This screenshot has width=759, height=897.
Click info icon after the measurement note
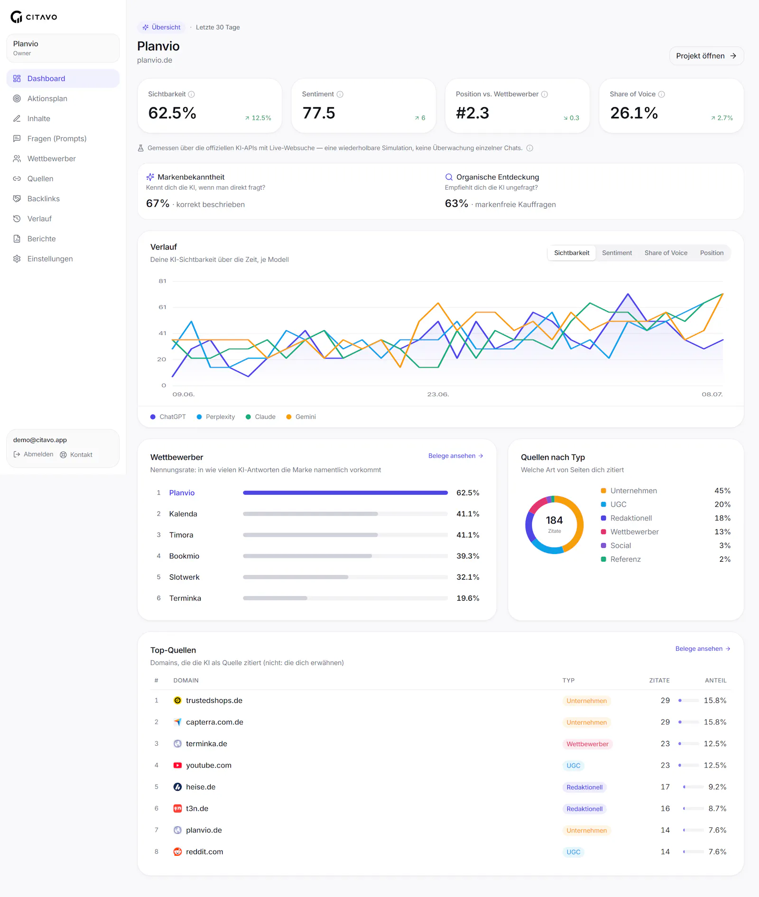(x=530, y=148)
